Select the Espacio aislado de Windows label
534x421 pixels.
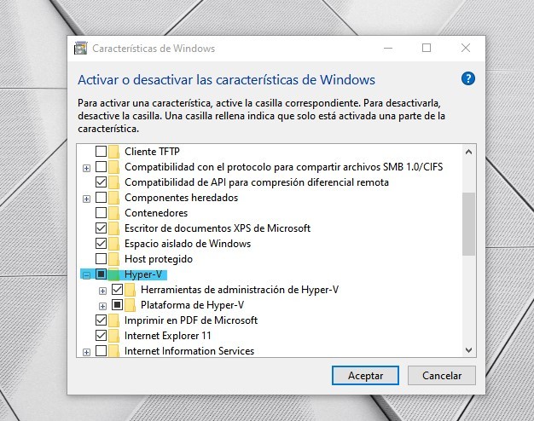tap(188, 244)
